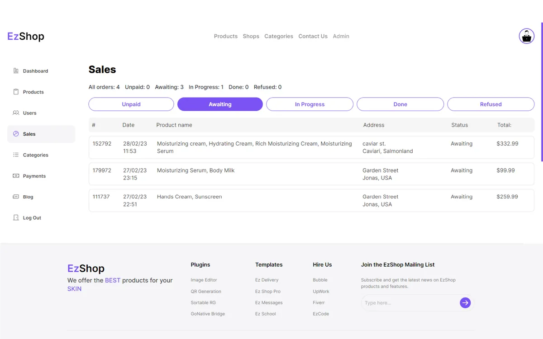This screenshot has width=543, height=339.
Task: Open EzCode link under Hire Us
Action: coord(321,314)
